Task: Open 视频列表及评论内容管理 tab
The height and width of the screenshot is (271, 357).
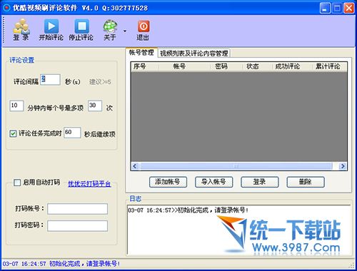Action: (x=193, y=53)
